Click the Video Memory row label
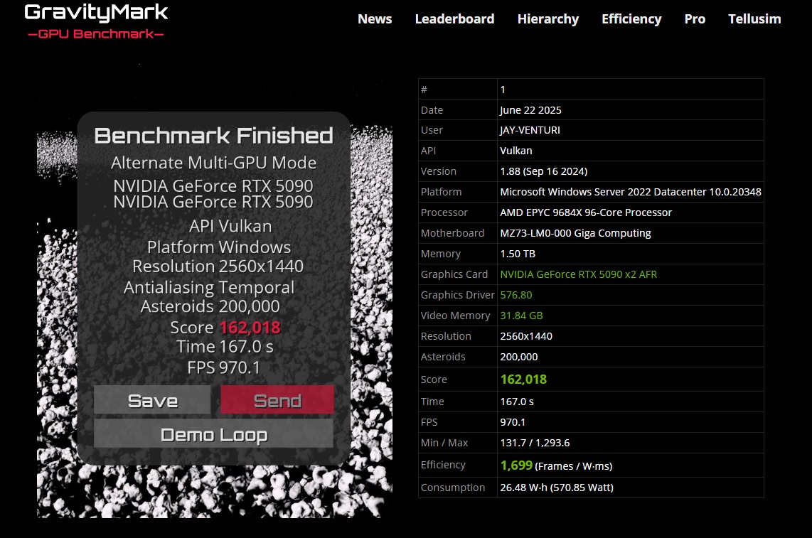The height and width of the screenshot is (538, 812). coord(455,316)
